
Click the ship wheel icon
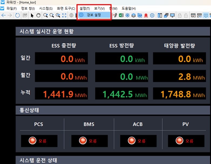coord(127,15)
